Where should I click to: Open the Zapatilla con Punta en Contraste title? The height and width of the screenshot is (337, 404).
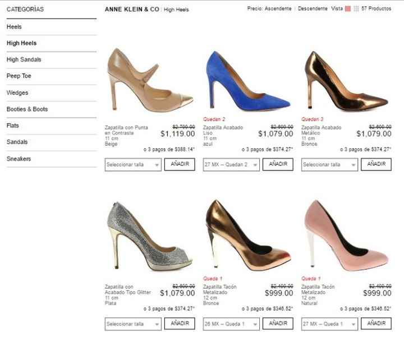point(126,130)
